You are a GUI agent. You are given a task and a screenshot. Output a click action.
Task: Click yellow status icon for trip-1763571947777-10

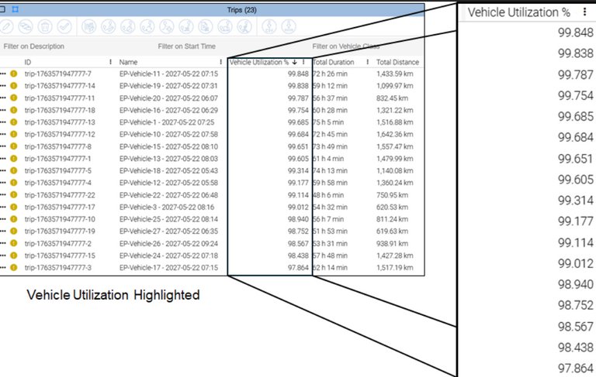pos(14,219)
